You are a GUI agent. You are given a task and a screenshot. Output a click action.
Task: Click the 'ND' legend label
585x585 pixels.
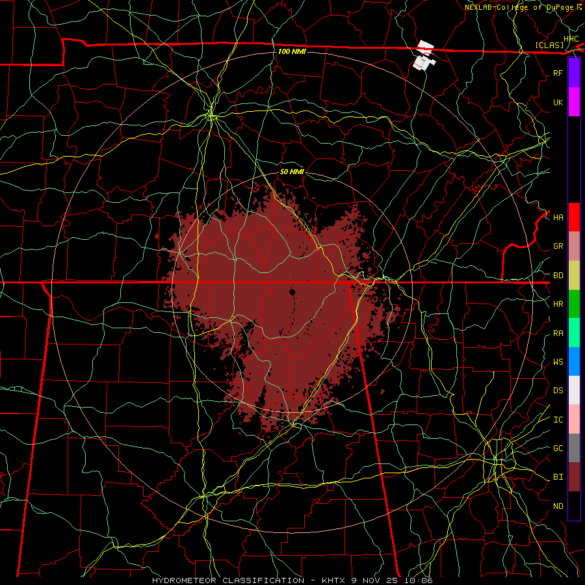[x=558, y=506]
